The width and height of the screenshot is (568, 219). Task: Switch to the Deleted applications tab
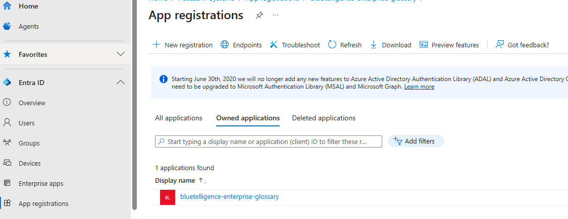(x=324, y=118)
